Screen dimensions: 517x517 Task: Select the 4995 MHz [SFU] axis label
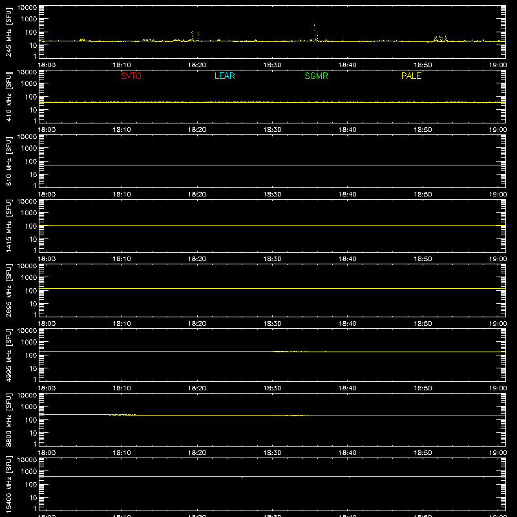[x=8, y=355]
